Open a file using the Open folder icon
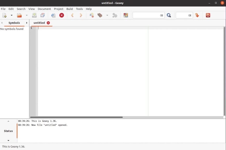The image size is (226, 150). pos(19,15)
